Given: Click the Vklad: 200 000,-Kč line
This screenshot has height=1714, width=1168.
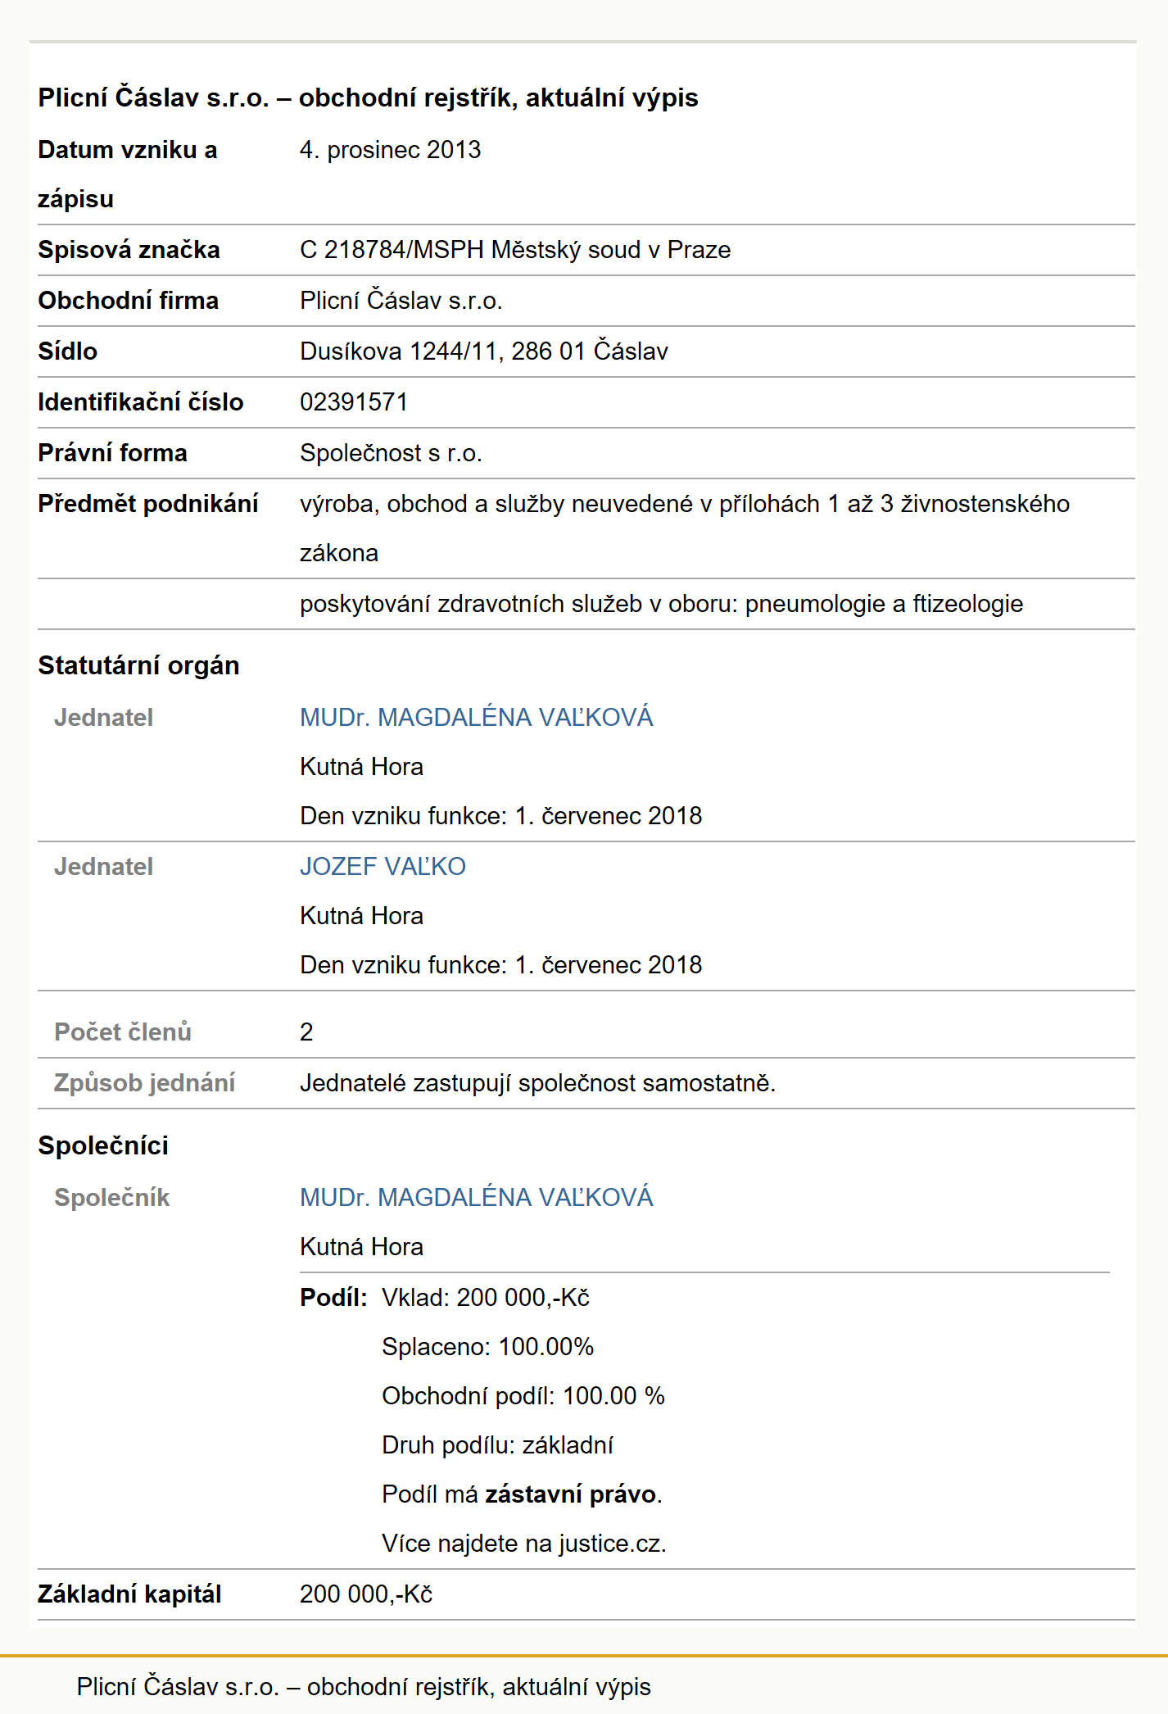Looking at the screenshot, I should pos(486,1298).
